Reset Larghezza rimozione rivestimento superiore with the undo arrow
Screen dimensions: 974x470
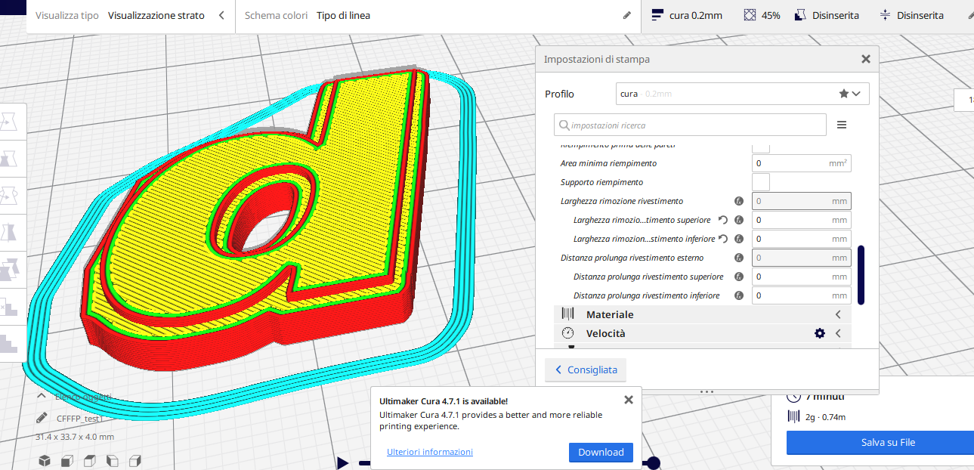click(x=723, y=220)
